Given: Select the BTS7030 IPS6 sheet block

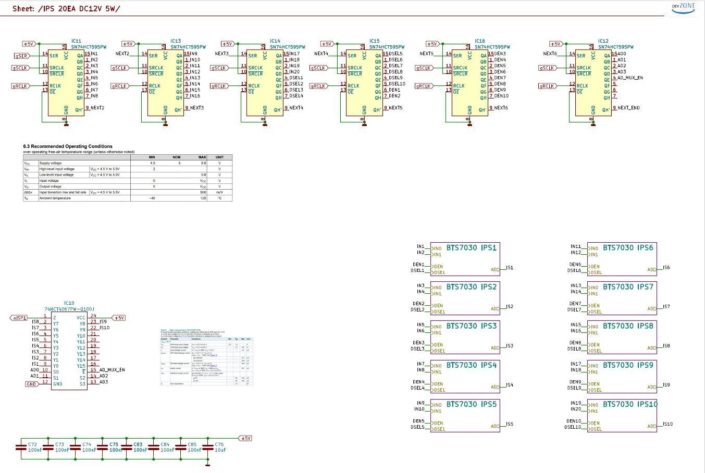Looking at the screenshot, I should (622, 259).
